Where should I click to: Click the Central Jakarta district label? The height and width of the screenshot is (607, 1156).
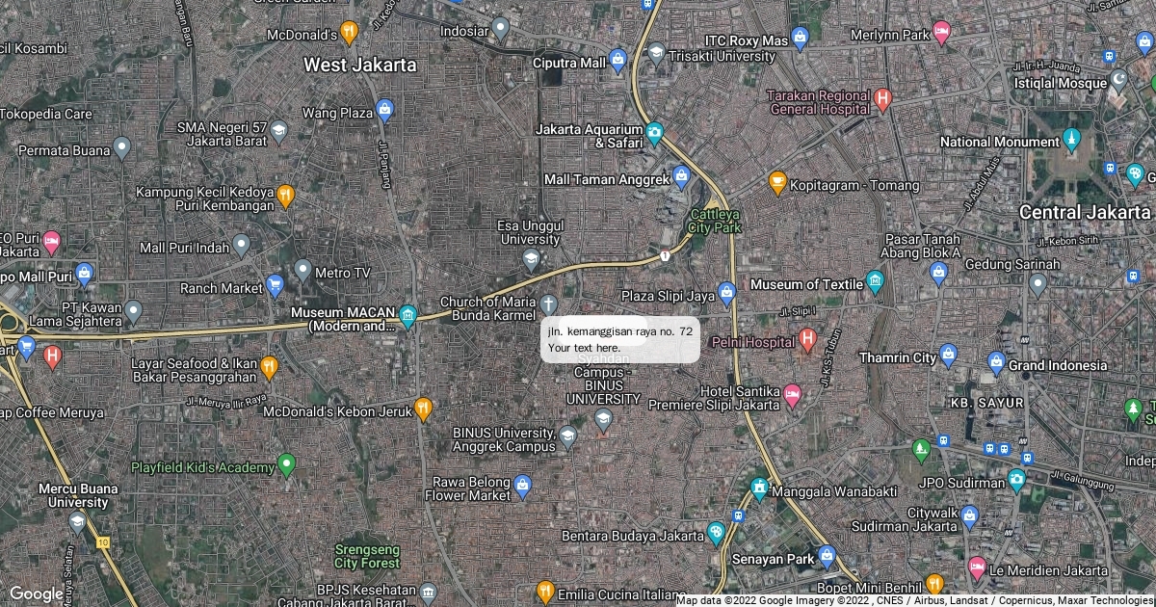point(1086,212)
